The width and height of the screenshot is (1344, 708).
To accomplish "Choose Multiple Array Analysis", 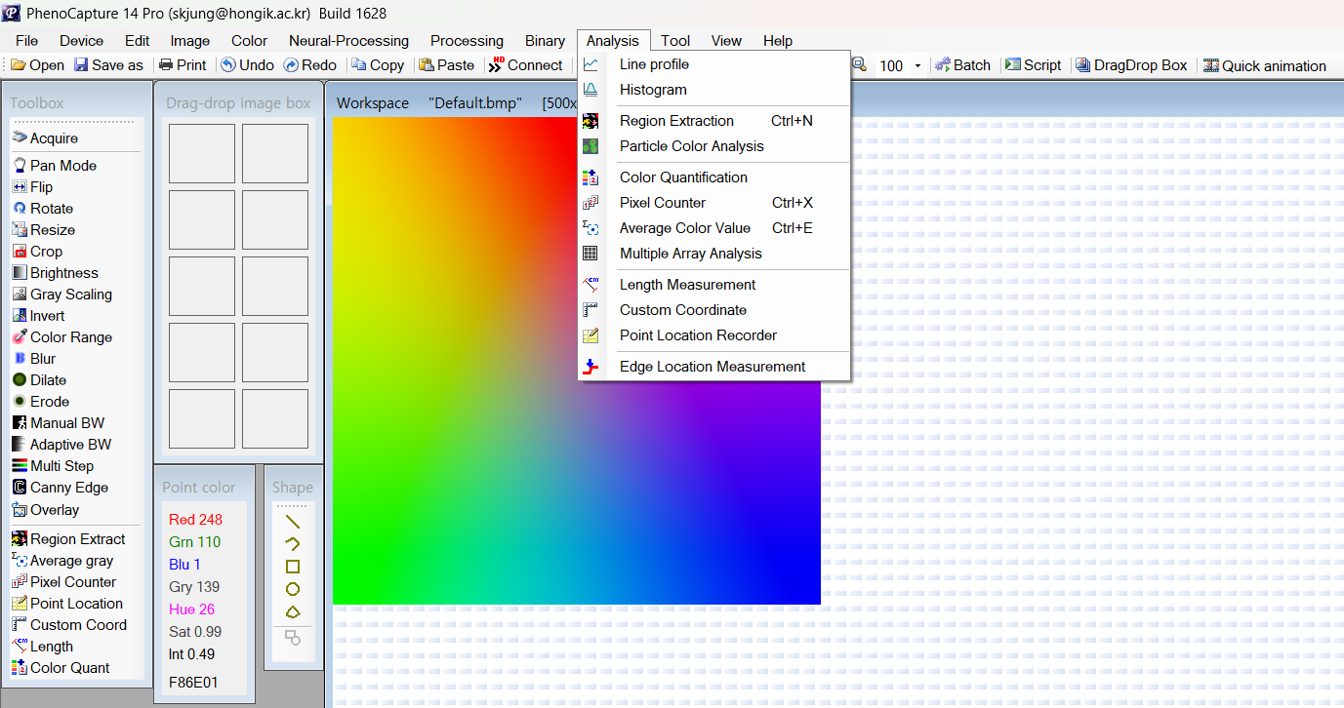I will point(714,254).
